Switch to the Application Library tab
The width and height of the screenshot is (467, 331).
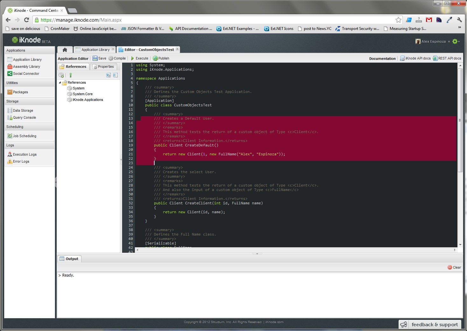click(93, 50)
